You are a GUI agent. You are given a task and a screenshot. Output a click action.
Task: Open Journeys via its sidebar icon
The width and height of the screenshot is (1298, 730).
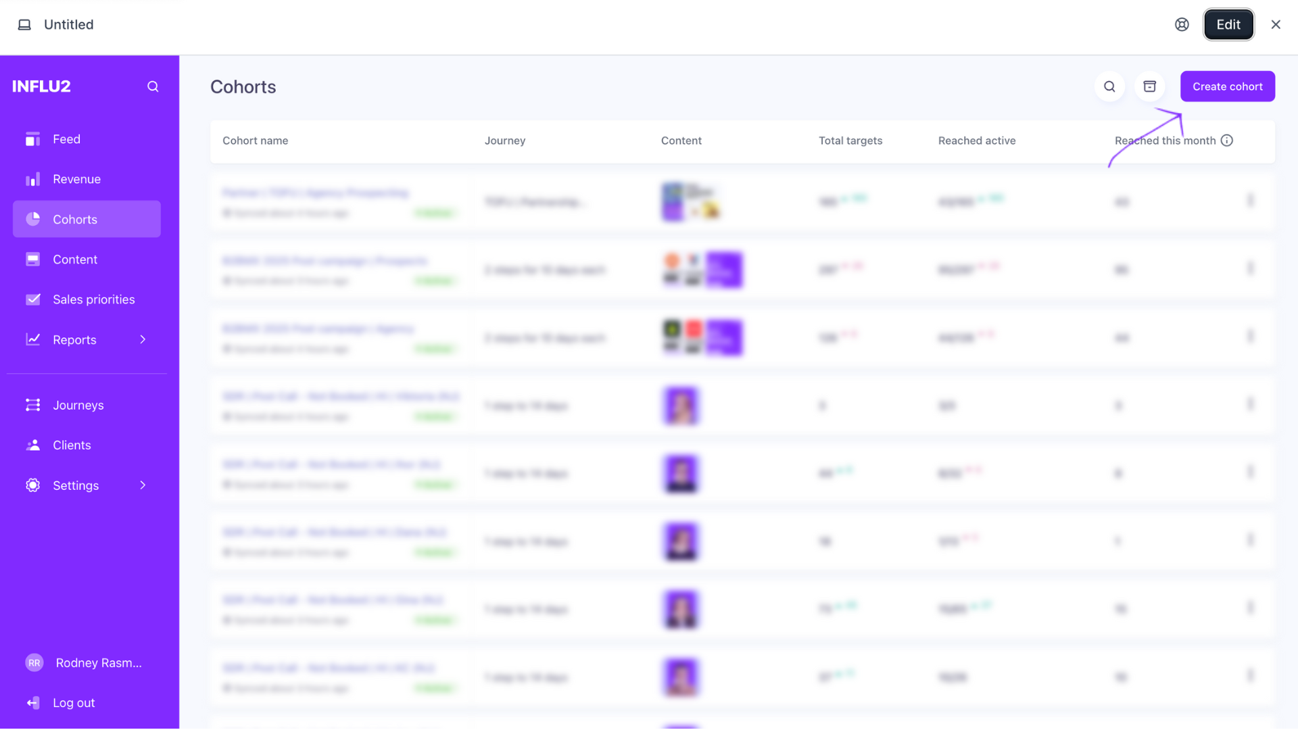32,405
